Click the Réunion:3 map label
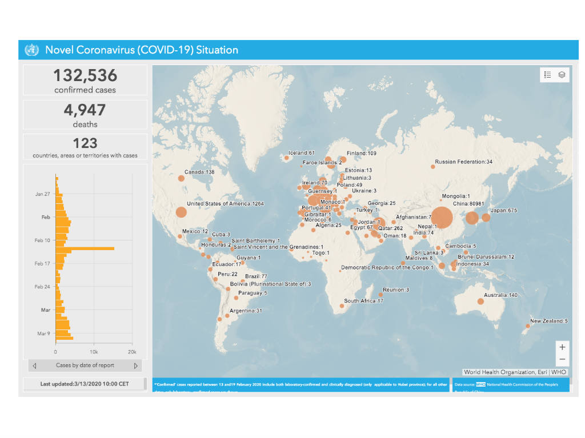The width and height of the screenshot is (585, 438). point(396,290)
